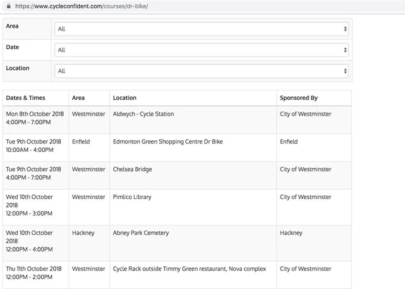Click Westminster area in Chelsea Bridge row

point(89,169)
